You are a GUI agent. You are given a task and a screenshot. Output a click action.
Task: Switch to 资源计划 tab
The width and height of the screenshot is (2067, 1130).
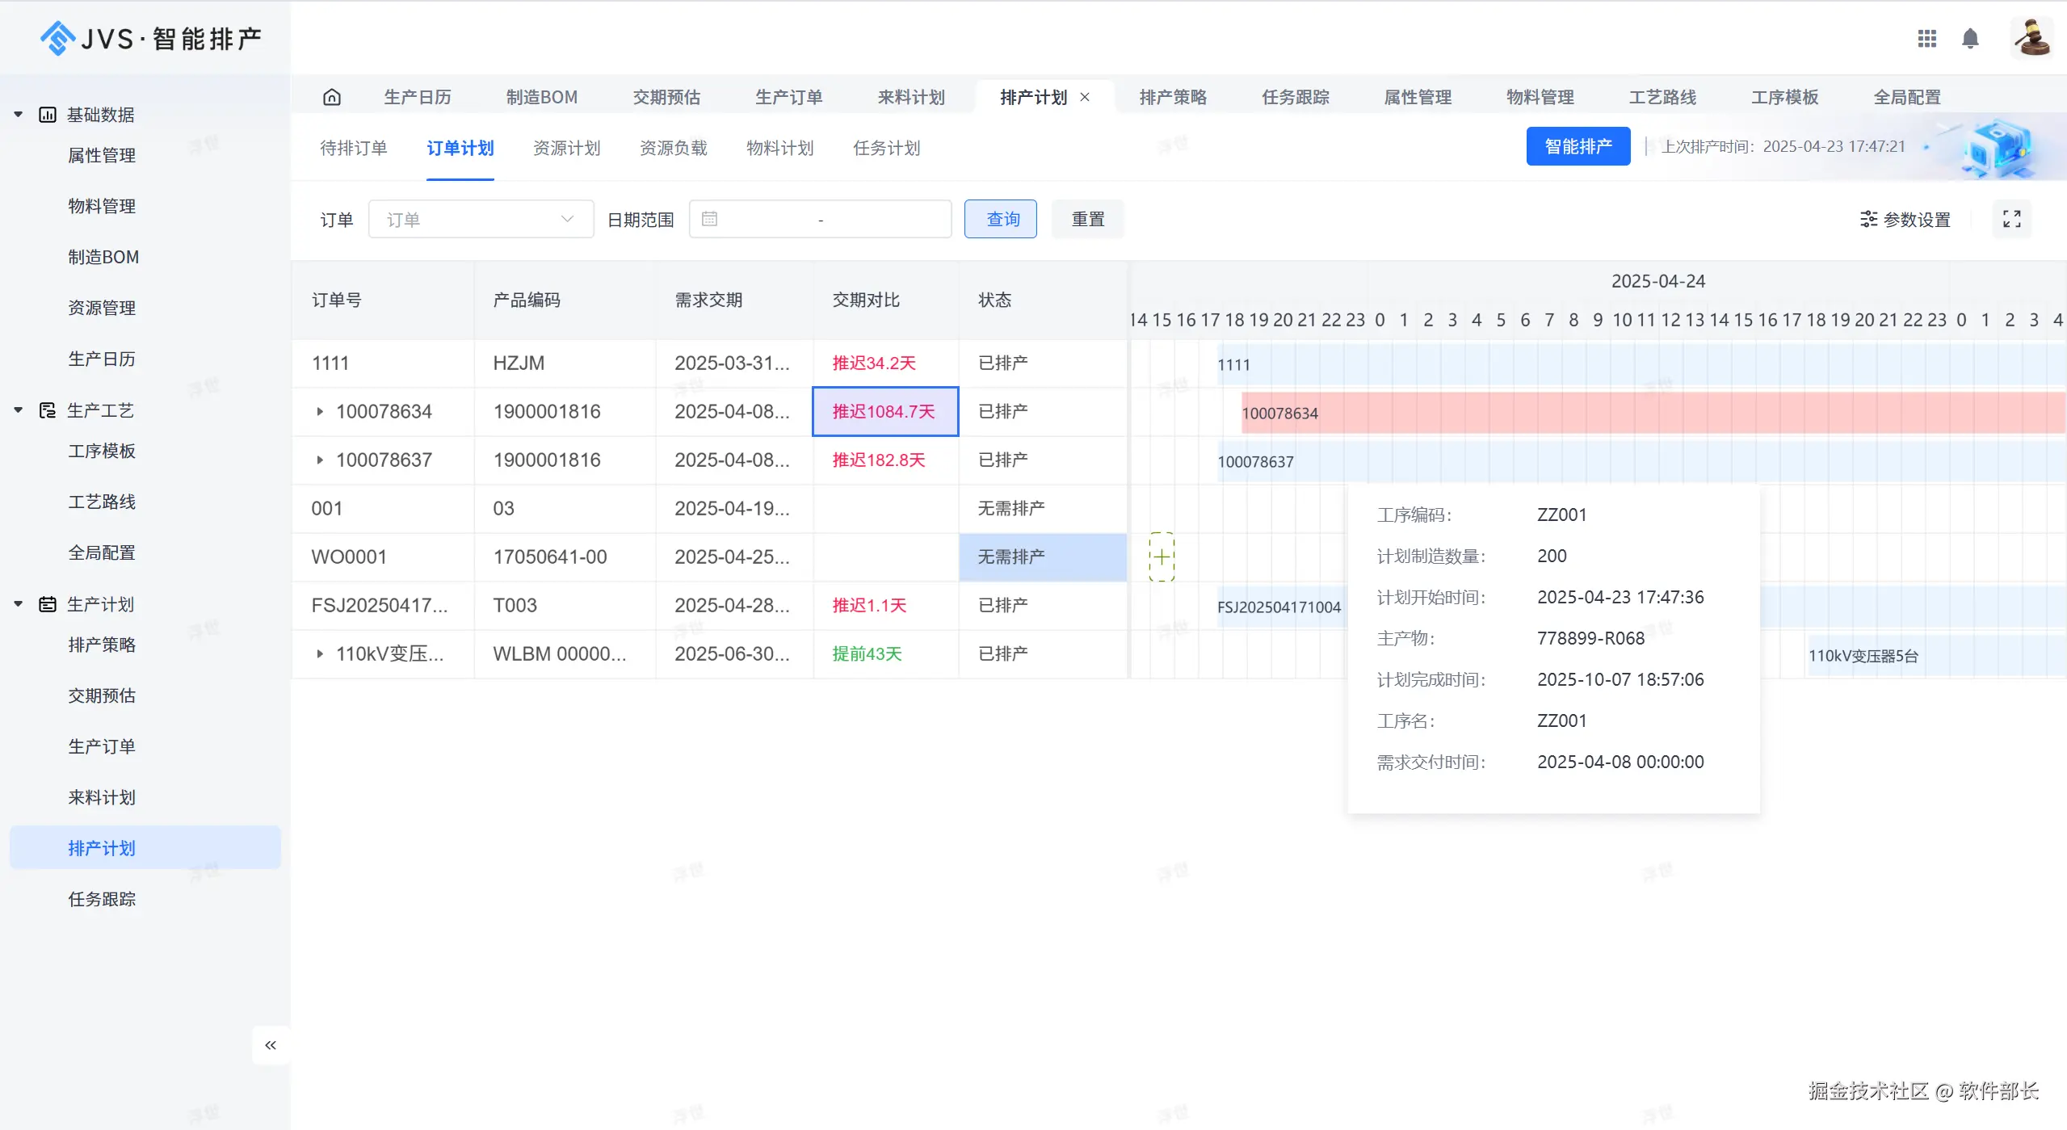[566, 148]
